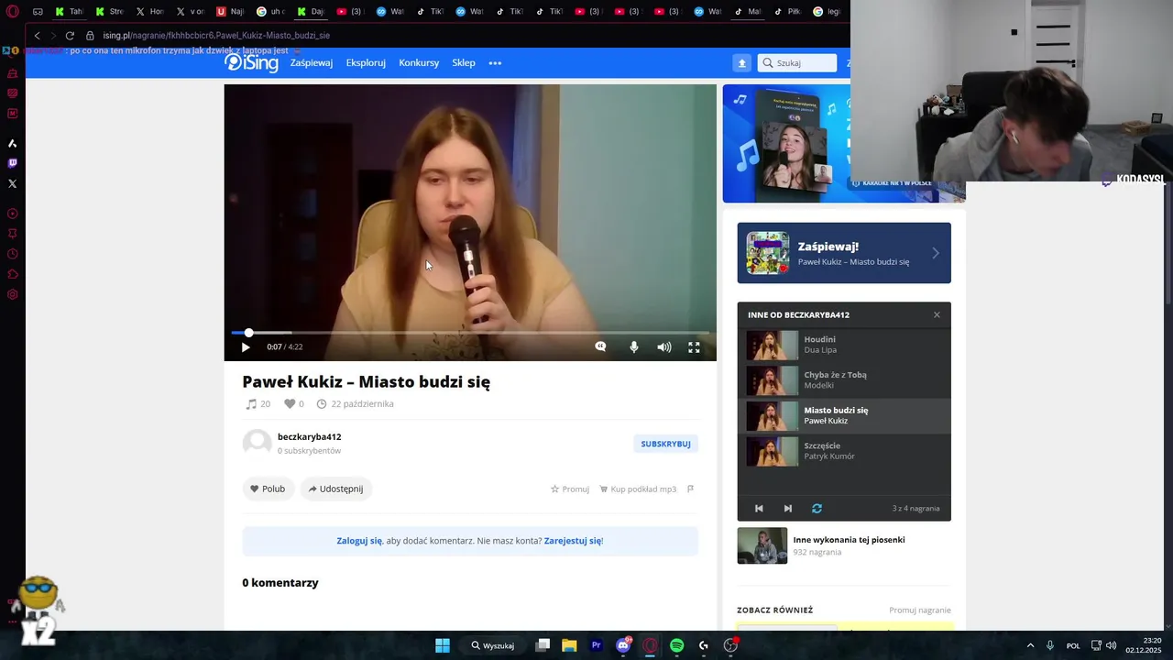Image resolution: width=1173 pixels, height=660 pixels.
Task: Open Inne wykonania tej piosenki link
Action: pyautogui.click(x=849, y=540)
